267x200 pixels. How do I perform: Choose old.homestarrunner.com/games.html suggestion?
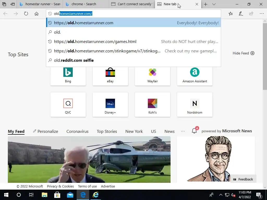[133, 41]
